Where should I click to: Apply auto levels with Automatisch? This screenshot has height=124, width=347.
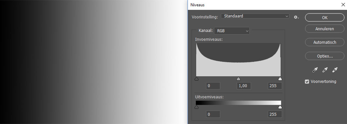click(325, 42)
